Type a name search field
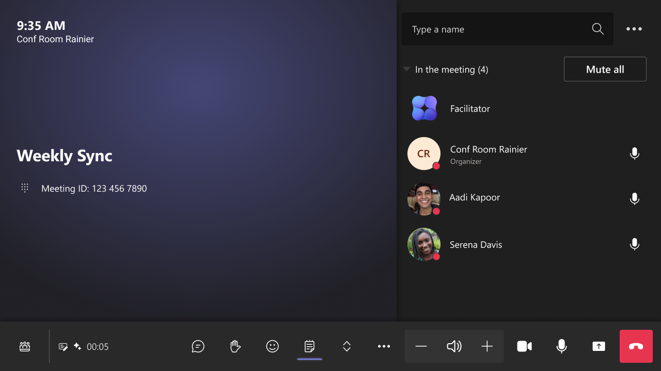The width and height of the screenshot is (661, 371). (x=508, y=29)
